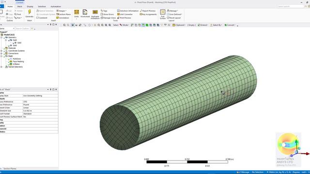Open the Section Planes tab at bottom
This screenshot has height=174, width=310.
pyautogui.click(x=10, y=169)
